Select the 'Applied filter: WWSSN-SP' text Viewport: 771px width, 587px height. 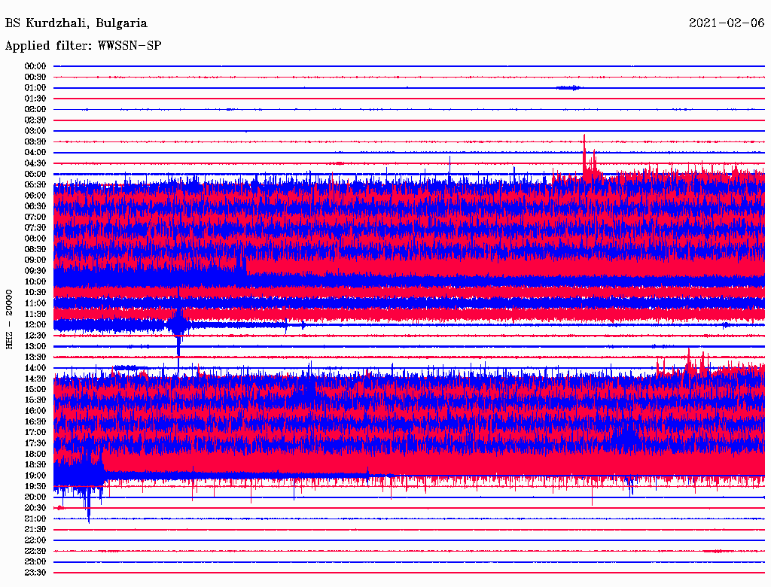83,46
